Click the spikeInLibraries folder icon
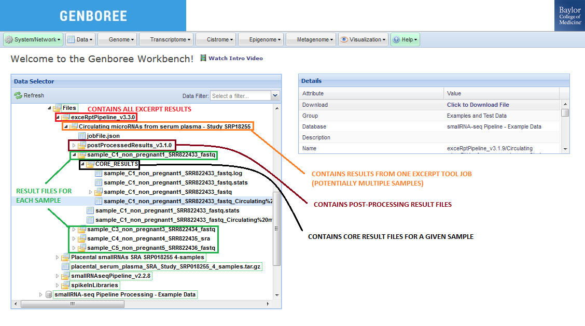Image resolution: width=585 pixels, height=326 pixels. click(65, 285)
